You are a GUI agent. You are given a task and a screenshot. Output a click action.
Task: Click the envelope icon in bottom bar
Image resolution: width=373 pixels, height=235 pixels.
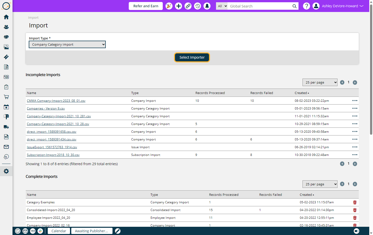[x=25, y=231]
